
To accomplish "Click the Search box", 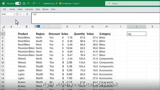I will 132,3.
